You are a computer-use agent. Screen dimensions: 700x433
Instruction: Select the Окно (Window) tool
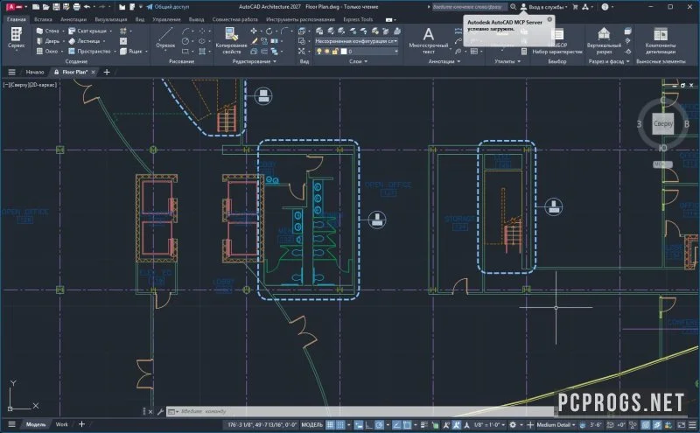47,52
